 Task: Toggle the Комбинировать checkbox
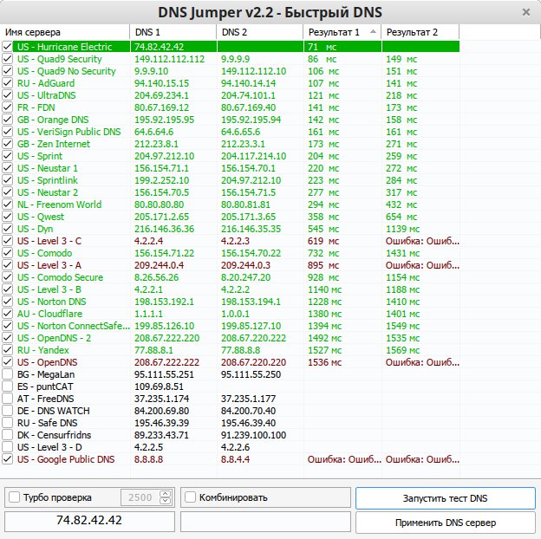click(x=191, y=497)
